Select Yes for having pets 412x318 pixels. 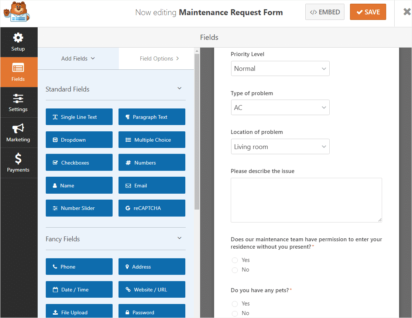point(235,304)
